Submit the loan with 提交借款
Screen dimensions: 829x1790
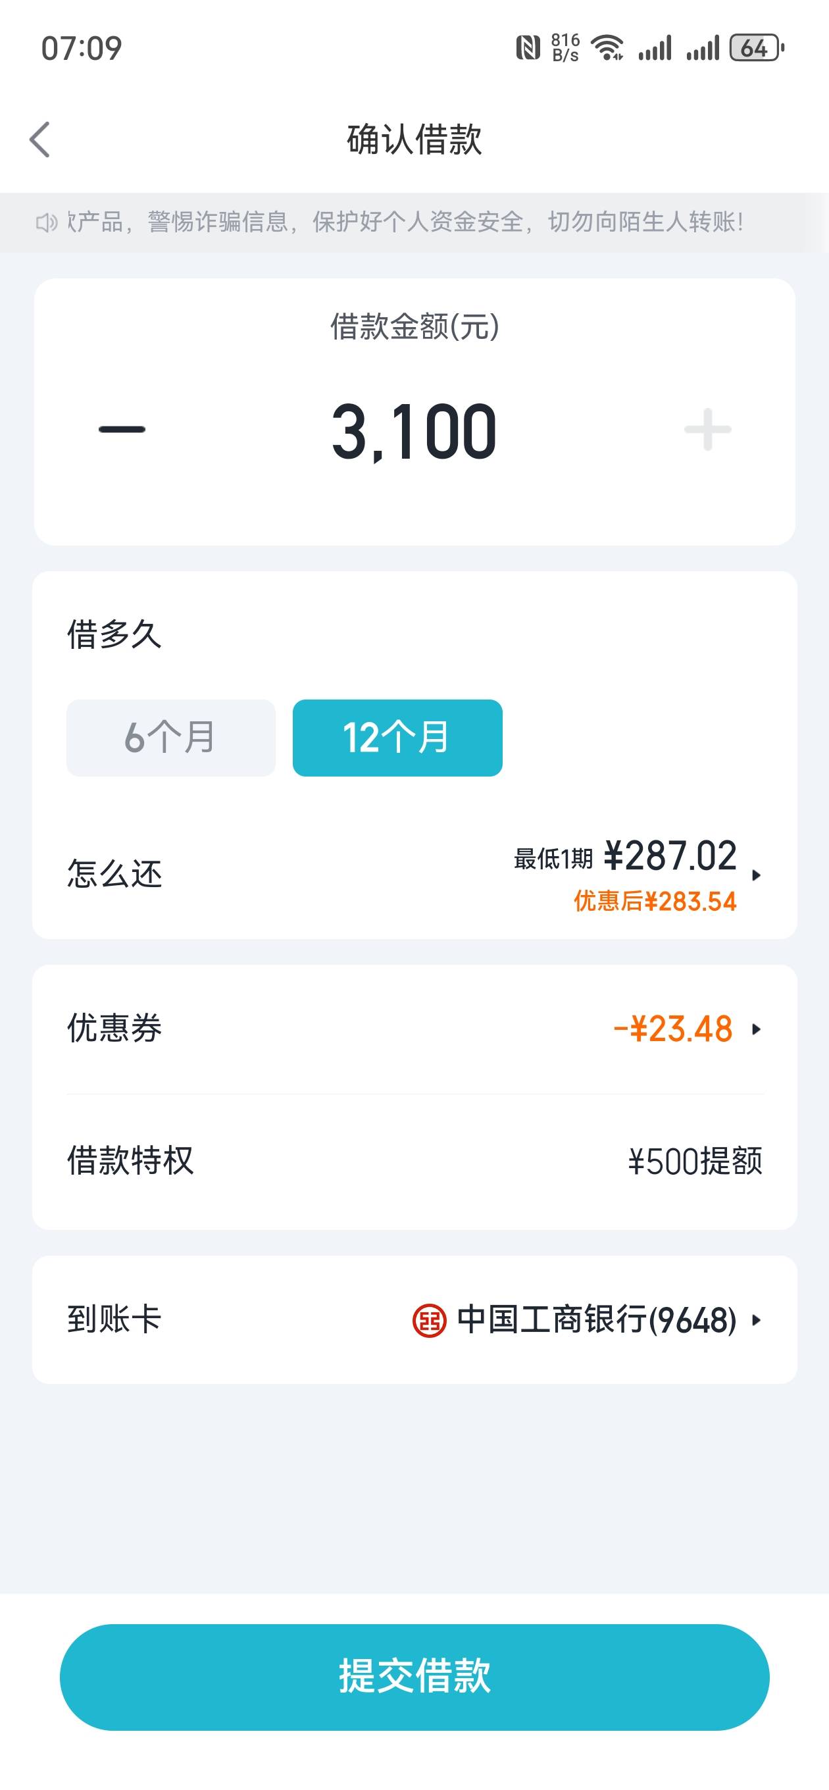point(415,1677)
